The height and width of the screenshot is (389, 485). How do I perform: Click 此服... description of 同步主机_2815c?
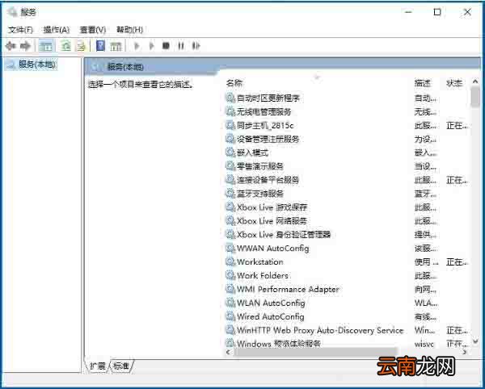(425, 126)
